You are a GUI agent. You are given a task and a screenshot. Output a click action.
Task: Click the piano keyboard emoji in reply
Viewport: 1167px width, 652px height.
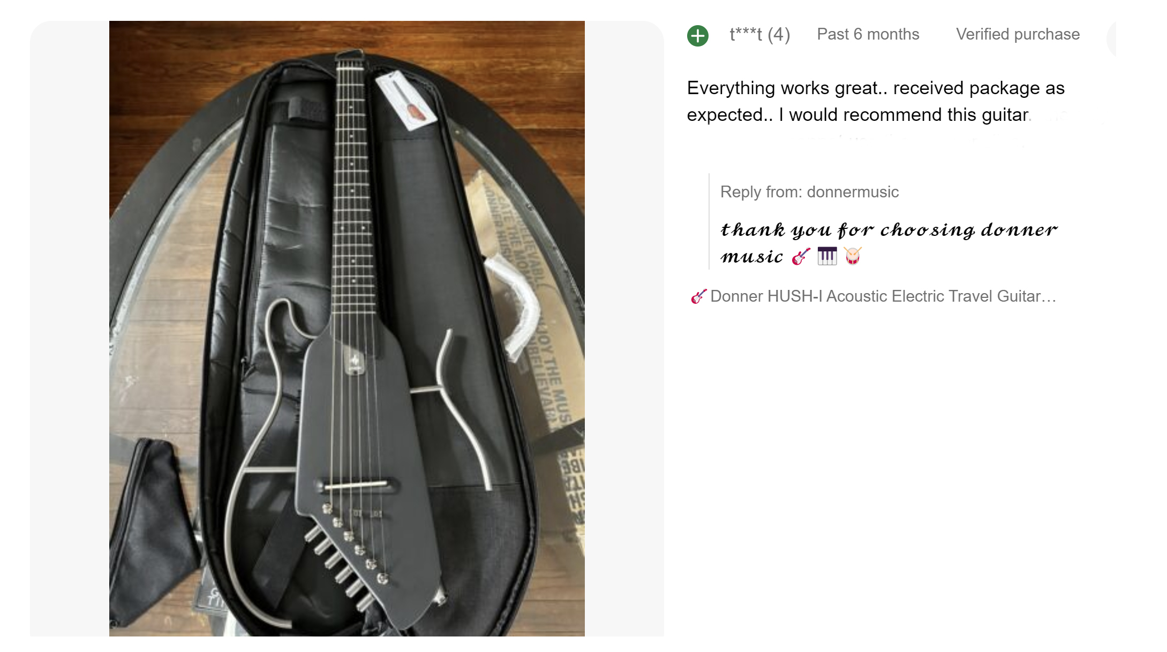pyautogui.click(x=827, y=256)
